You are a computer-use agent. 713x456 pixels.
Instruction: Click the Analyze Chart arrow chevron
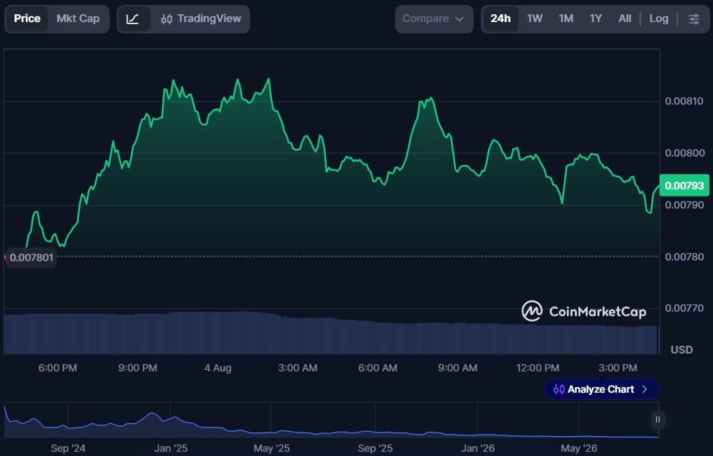(645, 389)
